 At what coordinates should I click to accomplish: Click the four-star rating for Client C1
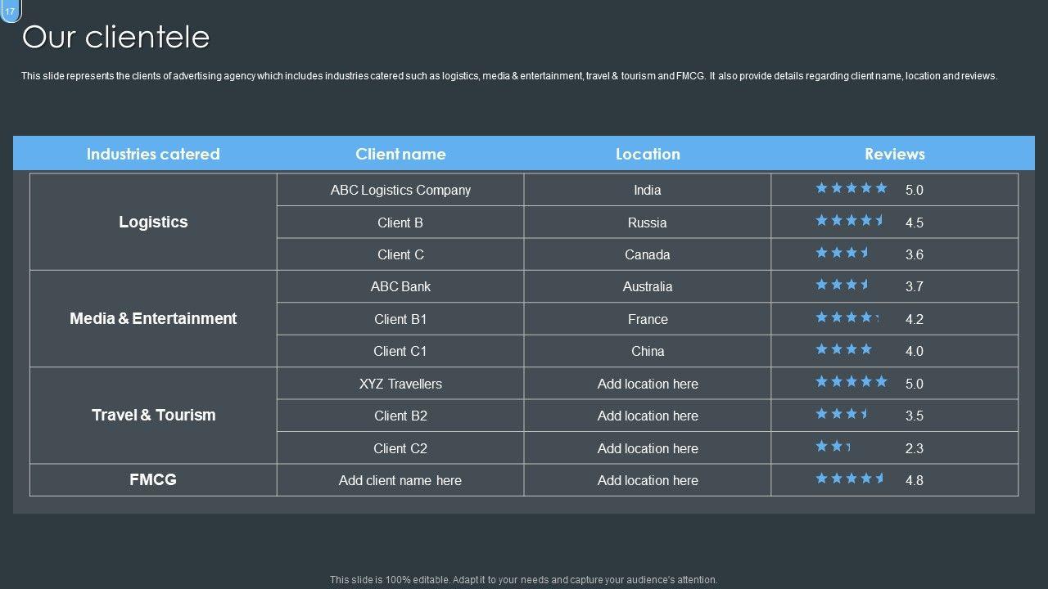point(843,349)
